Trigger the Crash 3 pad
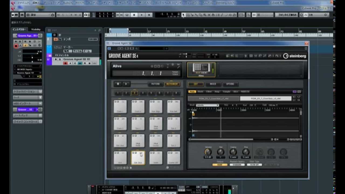 pyautogui.click(x=120, y=124)
